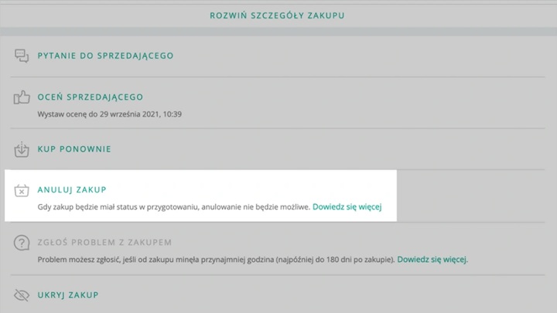Click the cancel purchase calendar-x icon
Viewport: 557px width, 313px height.
(x=22, y=190)
